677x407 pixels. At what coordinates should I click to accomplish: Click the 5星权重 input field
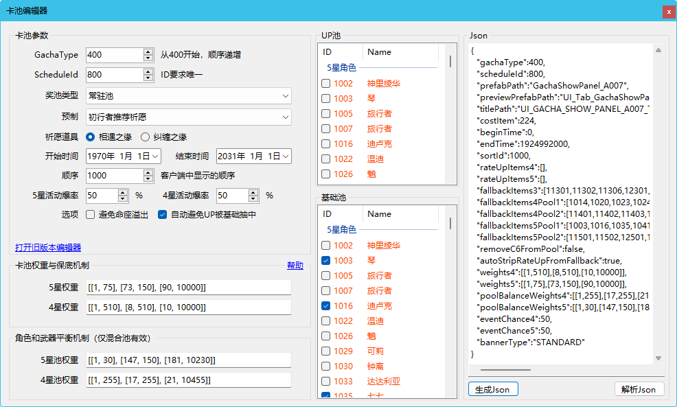188,287
